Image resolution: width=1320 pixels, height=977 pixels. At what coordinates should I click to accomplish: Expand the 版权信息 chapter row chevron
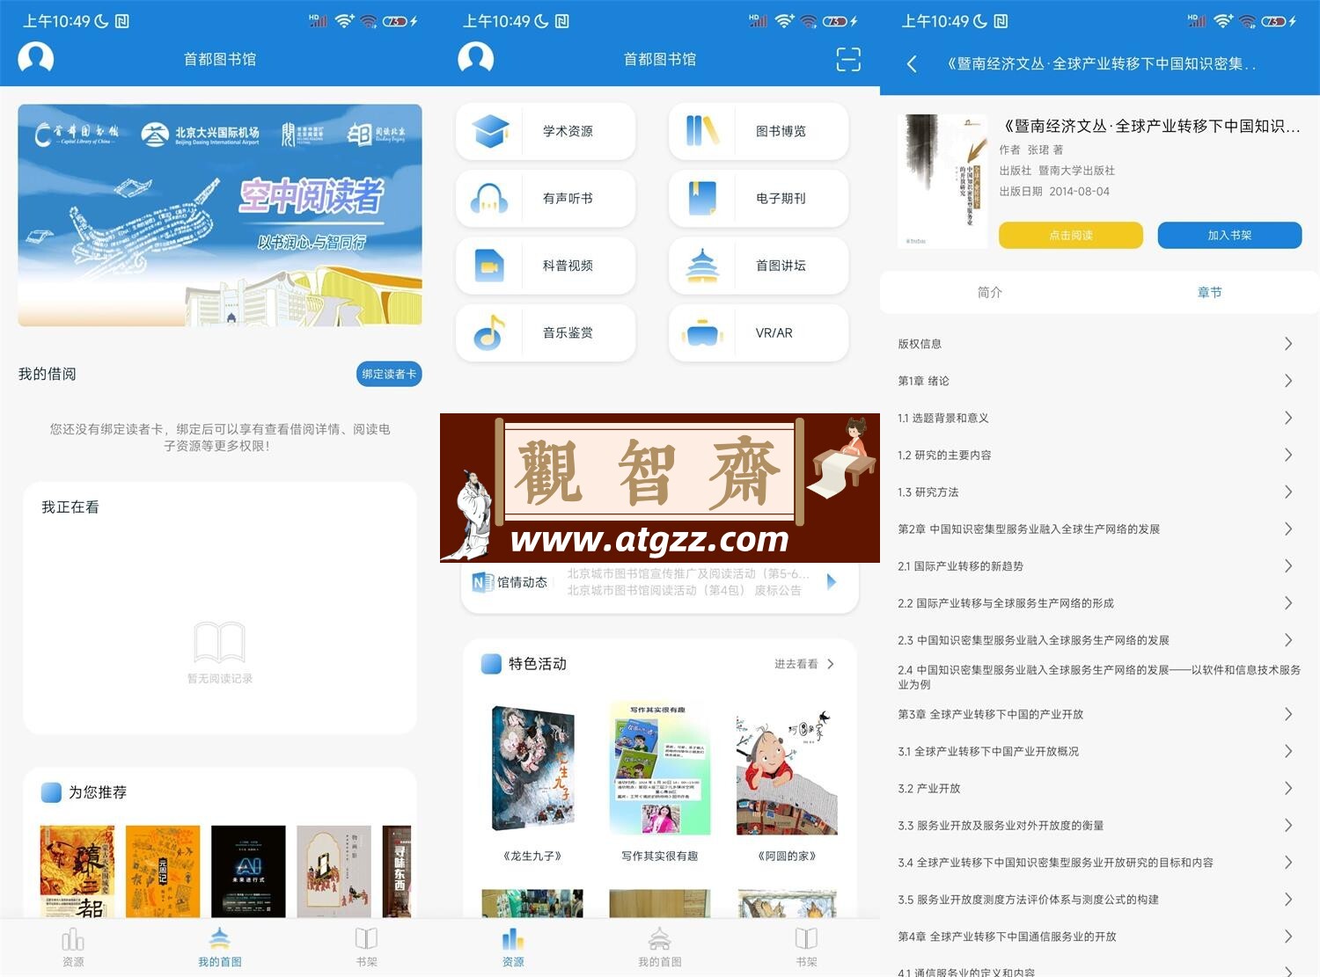click(1288, 344)
